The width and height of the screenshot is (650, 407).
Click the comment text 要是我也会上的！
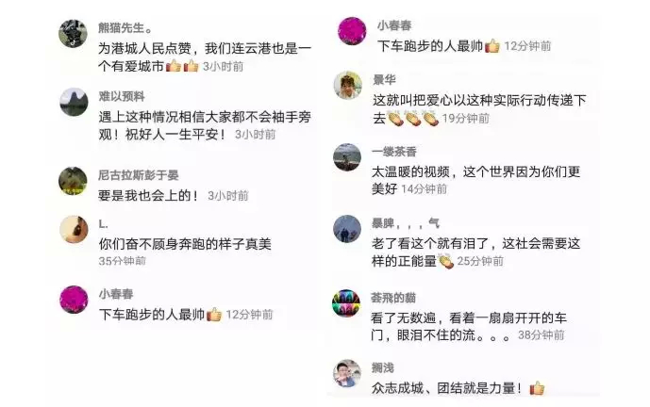click(x=149, y=195)
